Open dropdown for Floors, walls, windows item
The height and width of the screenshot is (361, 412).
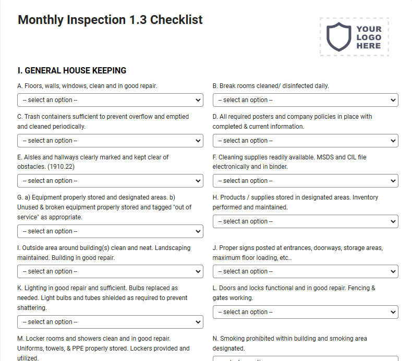(110, 100)
